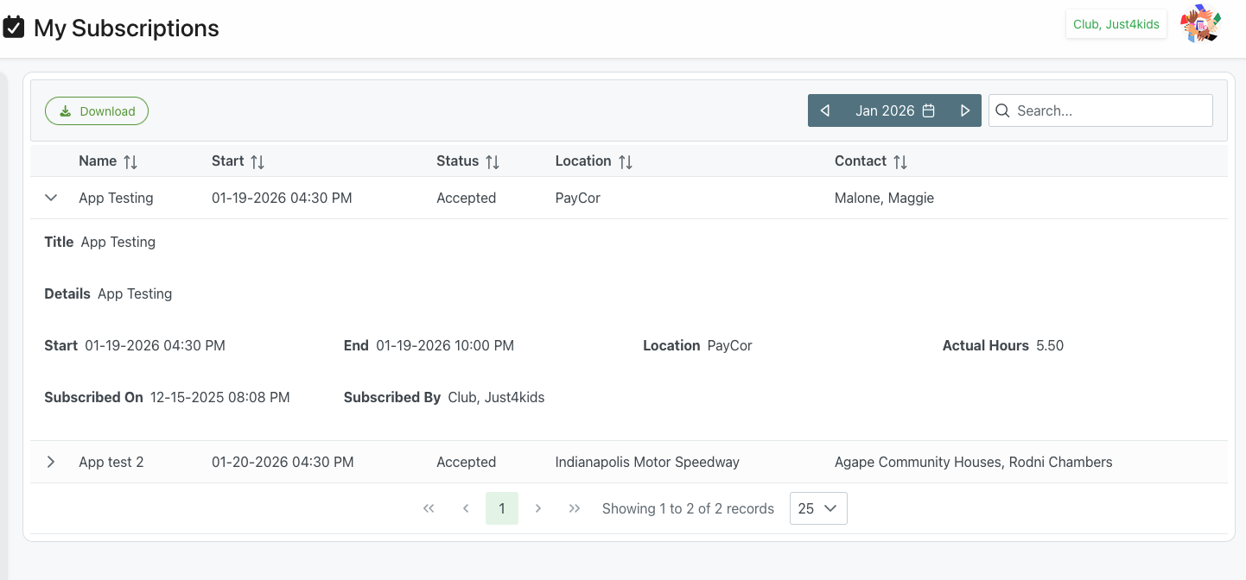The height and width of the screenshot is (580, 1246).
Task: Click the next page single arrow
Action: 538,508
